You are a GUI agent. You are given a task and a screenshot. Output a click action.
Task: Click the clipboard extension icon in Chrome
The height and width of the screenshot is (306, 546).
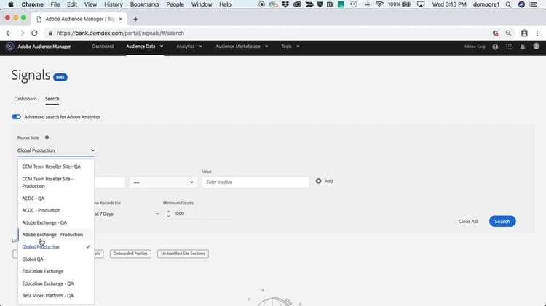[x=524, y=33]
